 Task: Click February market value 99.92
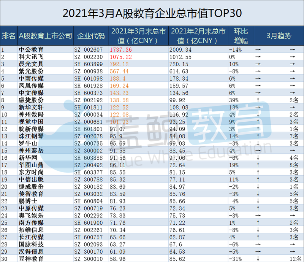[x=177, y=100]
